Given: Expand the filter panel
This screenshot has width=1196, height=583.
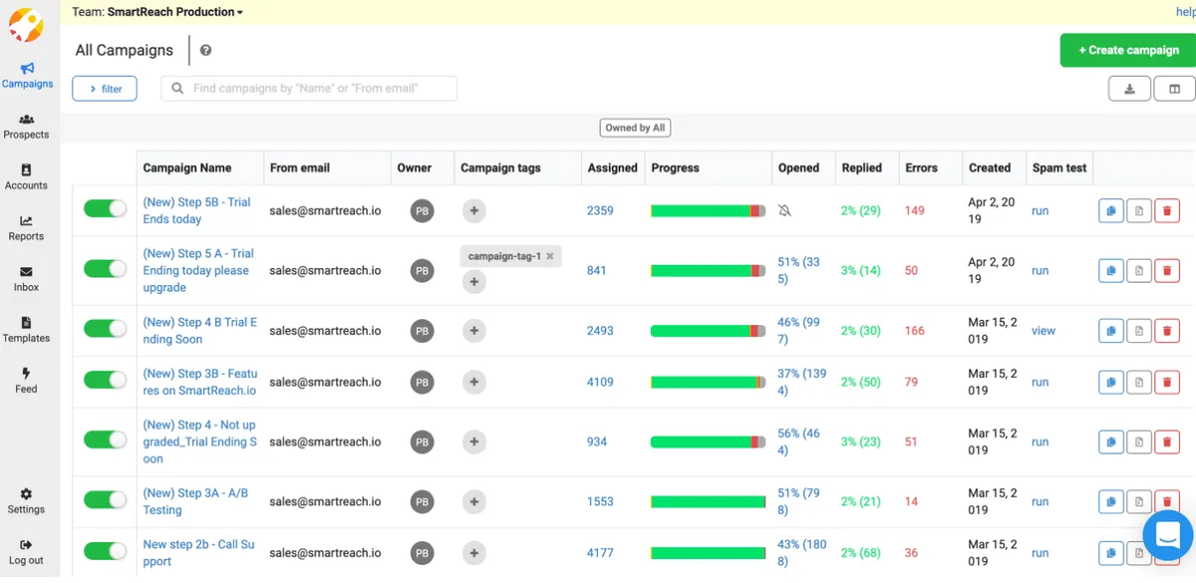Looking at the screenshot, I should (x=104, y=88).
